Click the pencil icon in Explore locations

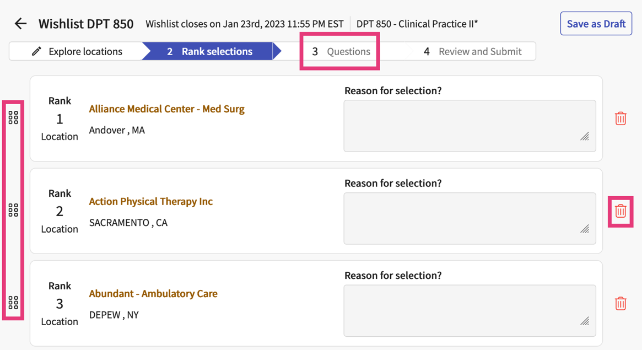pyautogui.click(x=36, y=51)
